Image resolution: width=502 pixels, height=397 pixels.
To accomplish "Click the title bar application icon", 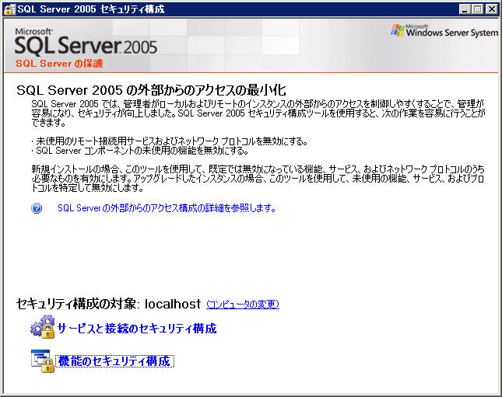I will [x=9, y=9].
